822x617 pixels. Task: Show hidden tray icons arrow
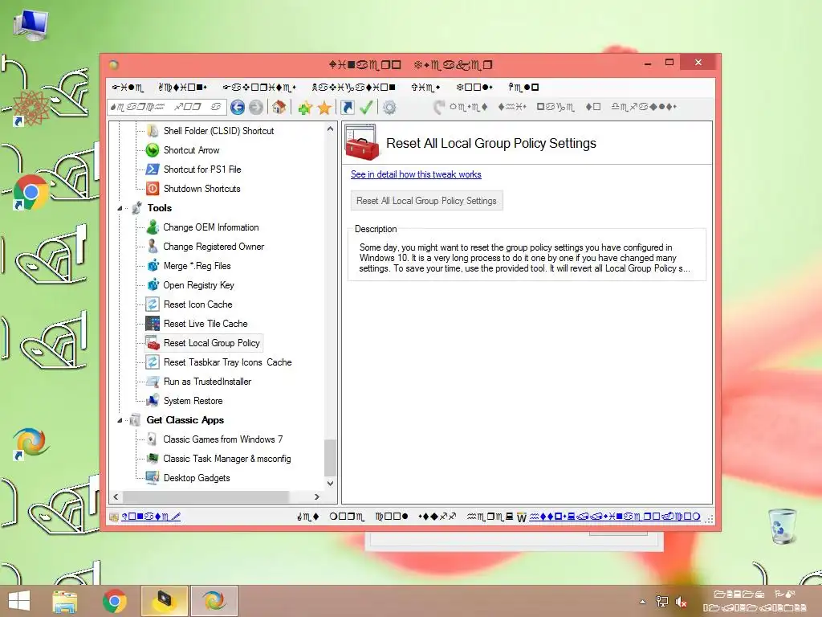642,602
